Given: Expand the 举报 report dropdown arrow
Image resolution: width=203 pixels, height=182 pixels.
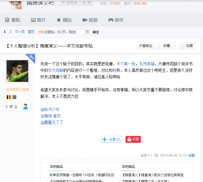Looking at the screenshot, I should pyautogui.click(x=149, y=155).
